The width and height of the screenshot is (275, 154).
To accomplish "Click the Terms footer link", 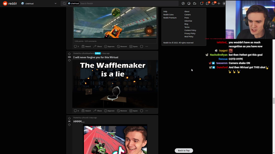I will click(187, 27).
